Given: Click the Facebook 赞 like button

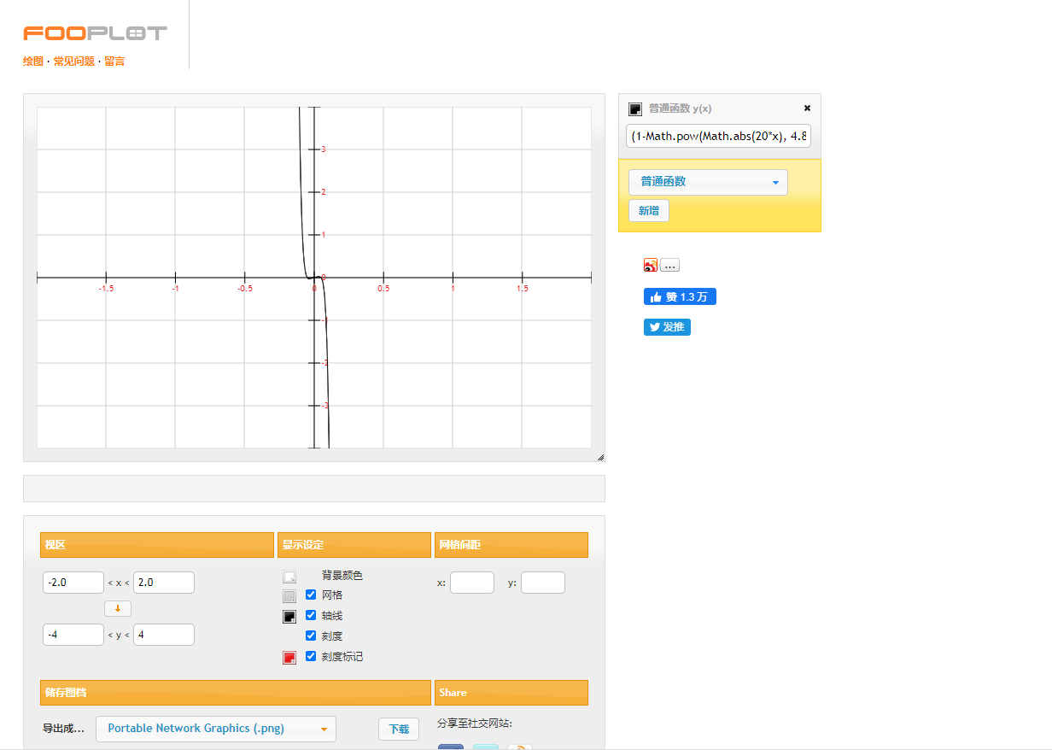Looking at the screenshot, I should click(680, 296).
